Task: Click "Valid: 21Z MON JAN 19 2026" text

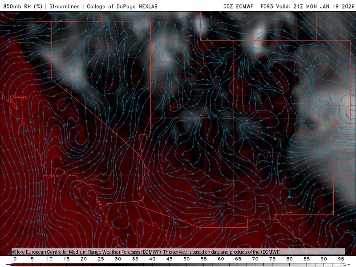Action: (316, 6)
